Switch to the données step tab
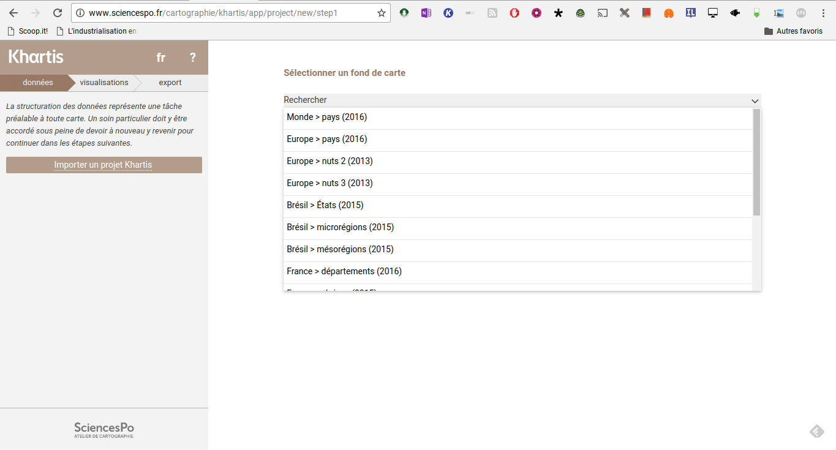The height and width of the screenshot is (450, 836). click(x=38, y=83)
